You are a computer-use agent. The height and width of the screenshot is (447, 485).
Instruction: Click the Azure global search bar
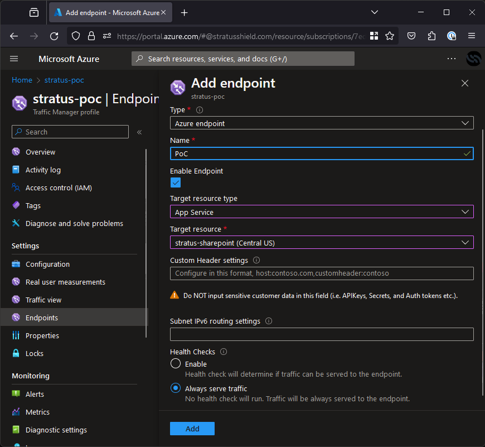[243, 59]
